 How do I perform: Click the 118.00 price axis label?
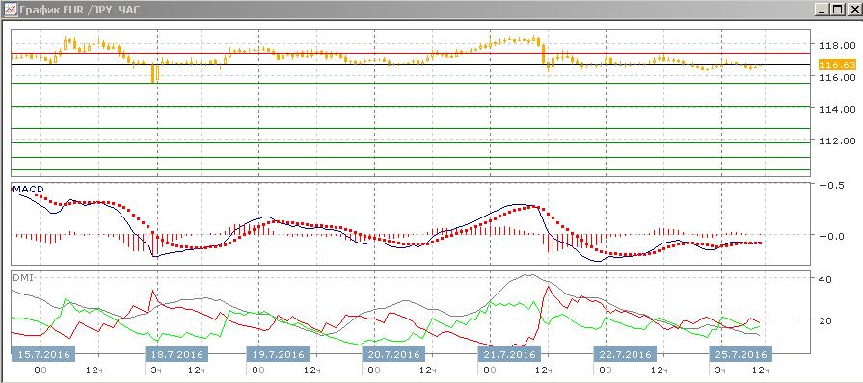point(836,45)
